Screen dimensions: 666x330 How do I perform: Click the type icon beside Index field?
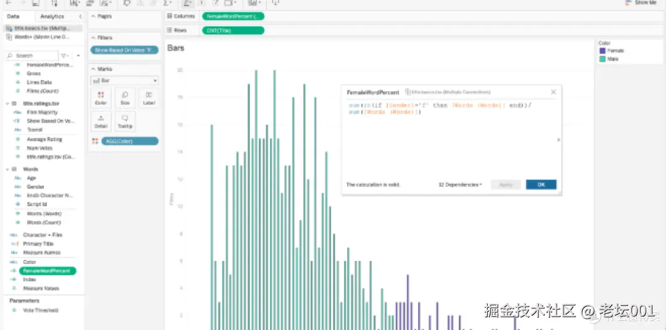[14, 279]
